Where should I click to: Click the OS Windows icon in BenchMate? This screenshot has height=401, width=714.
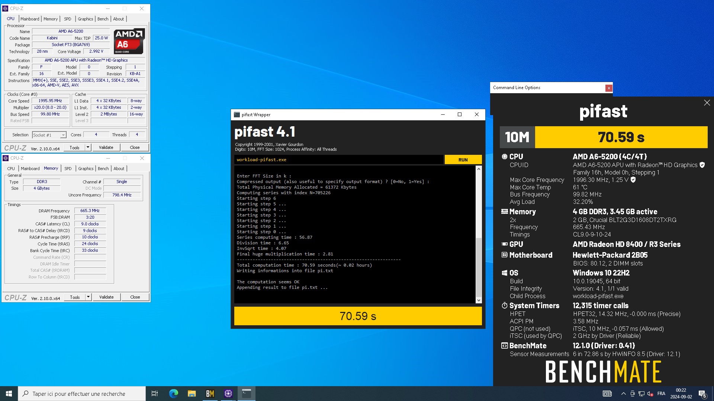point(504,273)
